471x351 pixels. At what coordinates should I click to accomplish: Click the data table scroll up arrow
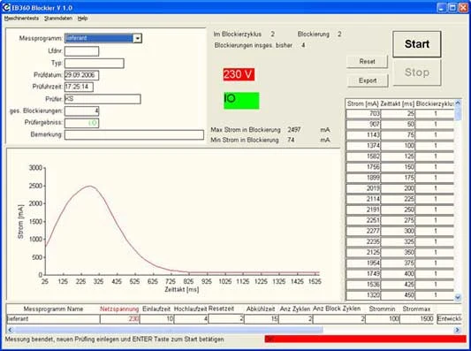[x=458, y=103]
